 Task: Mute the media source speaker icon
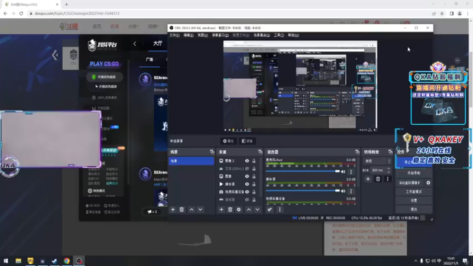tap(343, 191)
